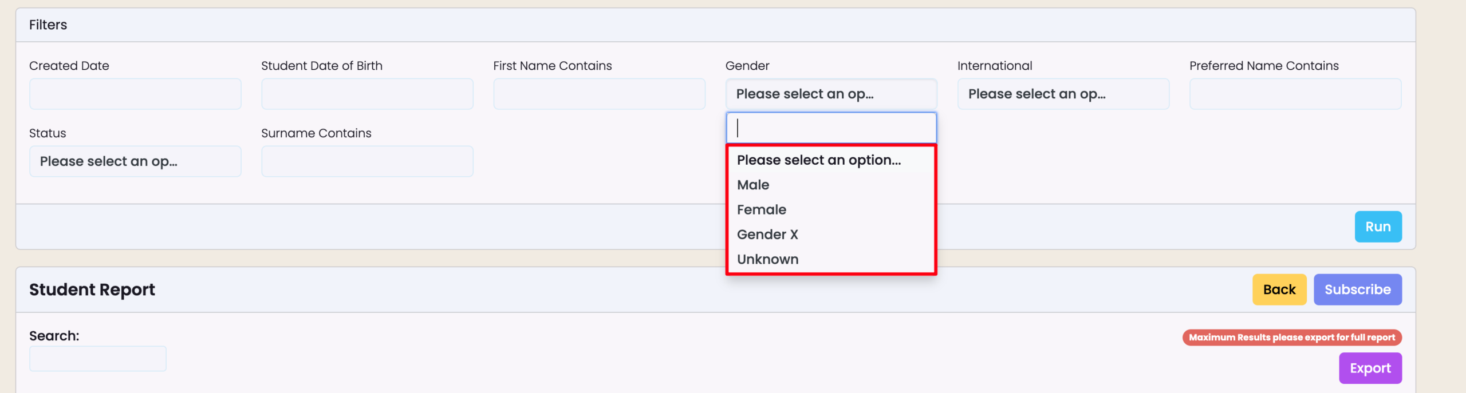Expand the Status dropdown
This screenshot has width=1466, height=393.
tap(135, 161)
